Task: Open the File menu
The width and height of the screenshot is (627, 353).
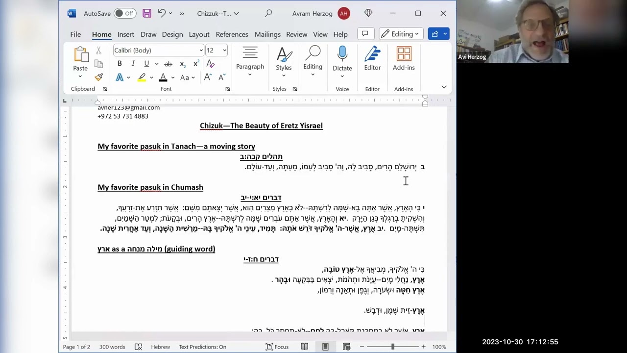Action: tap(75, 34)
